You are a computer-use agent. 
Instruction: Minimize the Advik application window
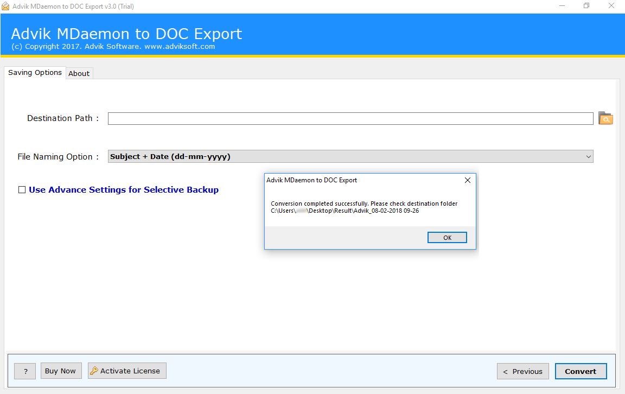coord(562,5)
